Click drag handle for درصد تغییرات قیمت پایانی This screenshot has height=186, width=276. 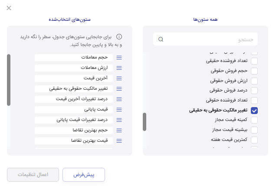pos(119,120)
